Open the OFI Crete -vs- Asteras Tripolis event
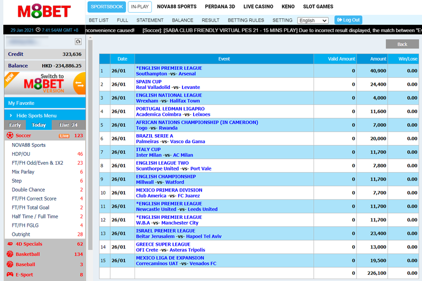Screen dimensions: 422x281 pyautogui.click(x=170, y=250)
